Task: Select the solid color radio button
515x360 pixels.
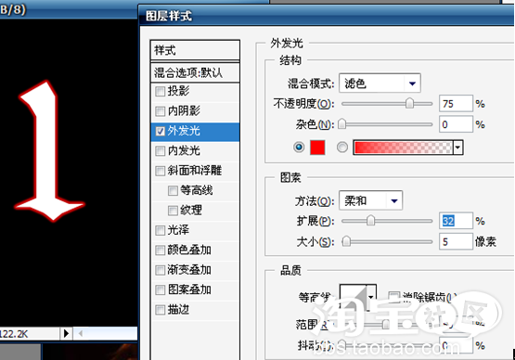Action: click(x=299, y=148)
